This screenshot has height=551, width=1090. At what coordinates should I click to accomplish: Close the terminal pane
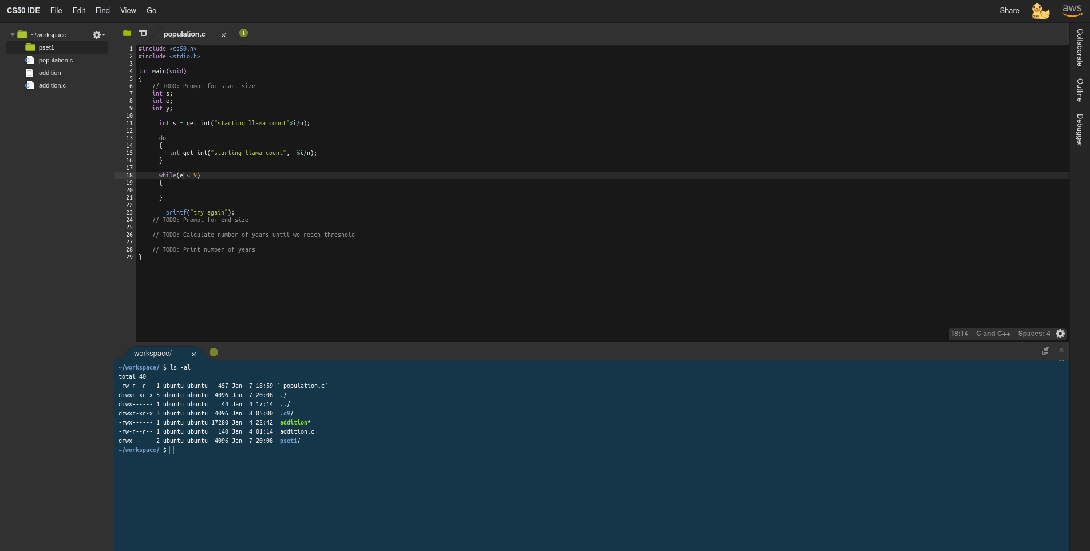point(1061,350)
